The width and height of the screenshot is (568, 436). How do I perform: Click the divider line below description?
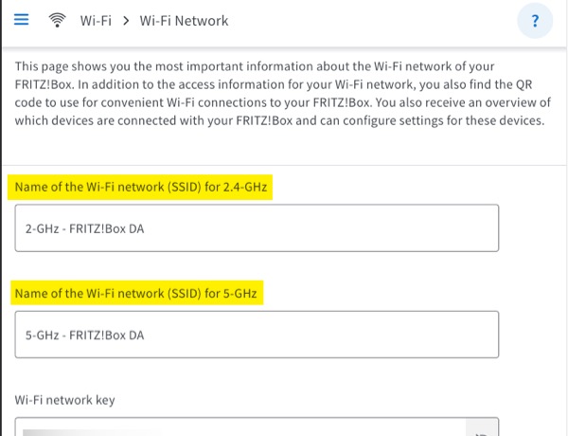coord(284,166)
